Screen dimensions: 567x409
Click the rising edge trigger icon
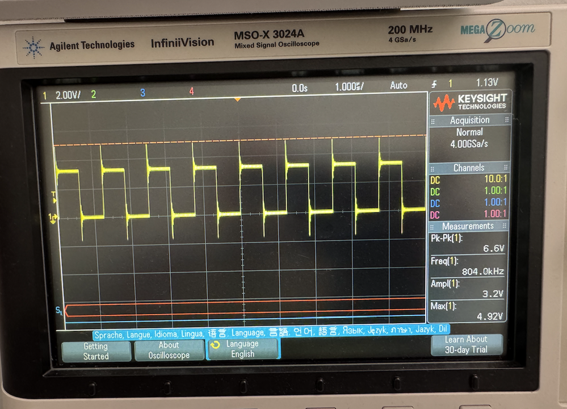pyautogui.click(x=434, y=84)
